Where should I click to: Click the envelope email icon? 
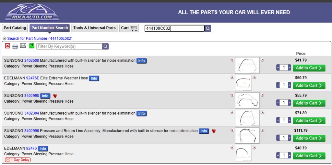(23, 46)
